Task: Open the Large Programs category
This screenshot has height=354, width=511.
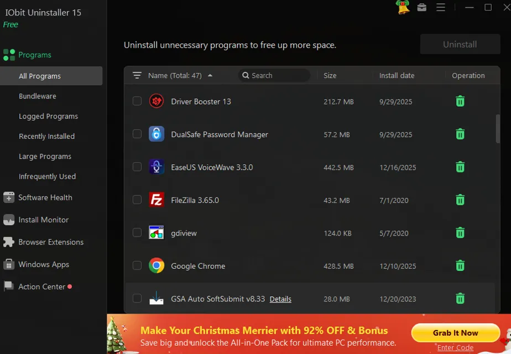Action: [x=45, y=157]
